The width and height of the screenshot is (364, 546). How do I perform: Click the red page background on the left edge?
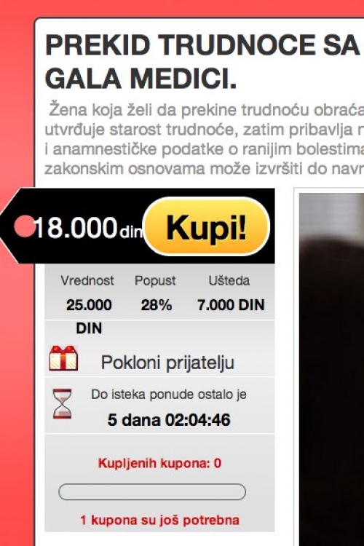tap(17, 383)
